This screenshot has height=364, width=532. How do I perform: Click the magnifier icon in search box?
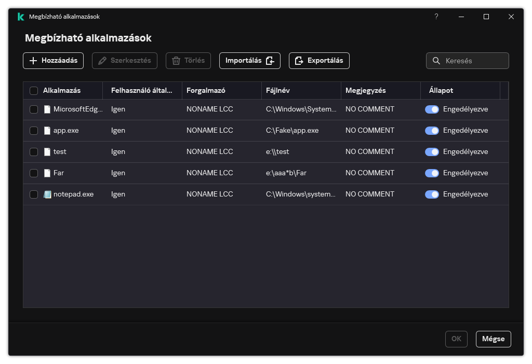(436, 61)
